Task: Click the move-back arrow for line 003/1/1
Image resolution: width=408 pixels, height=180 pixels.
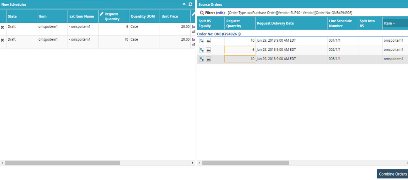Action: (x=208, y=59)
